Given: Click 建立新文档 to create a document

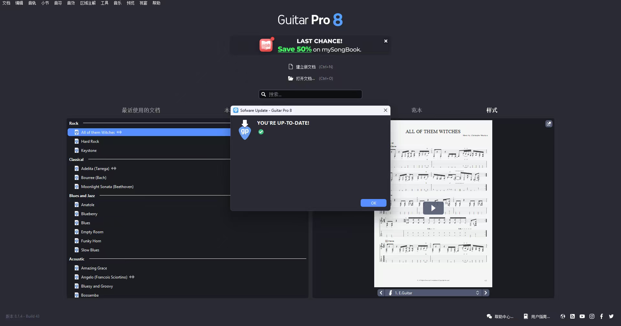Looking at the screenshot, I should [306, 67].
